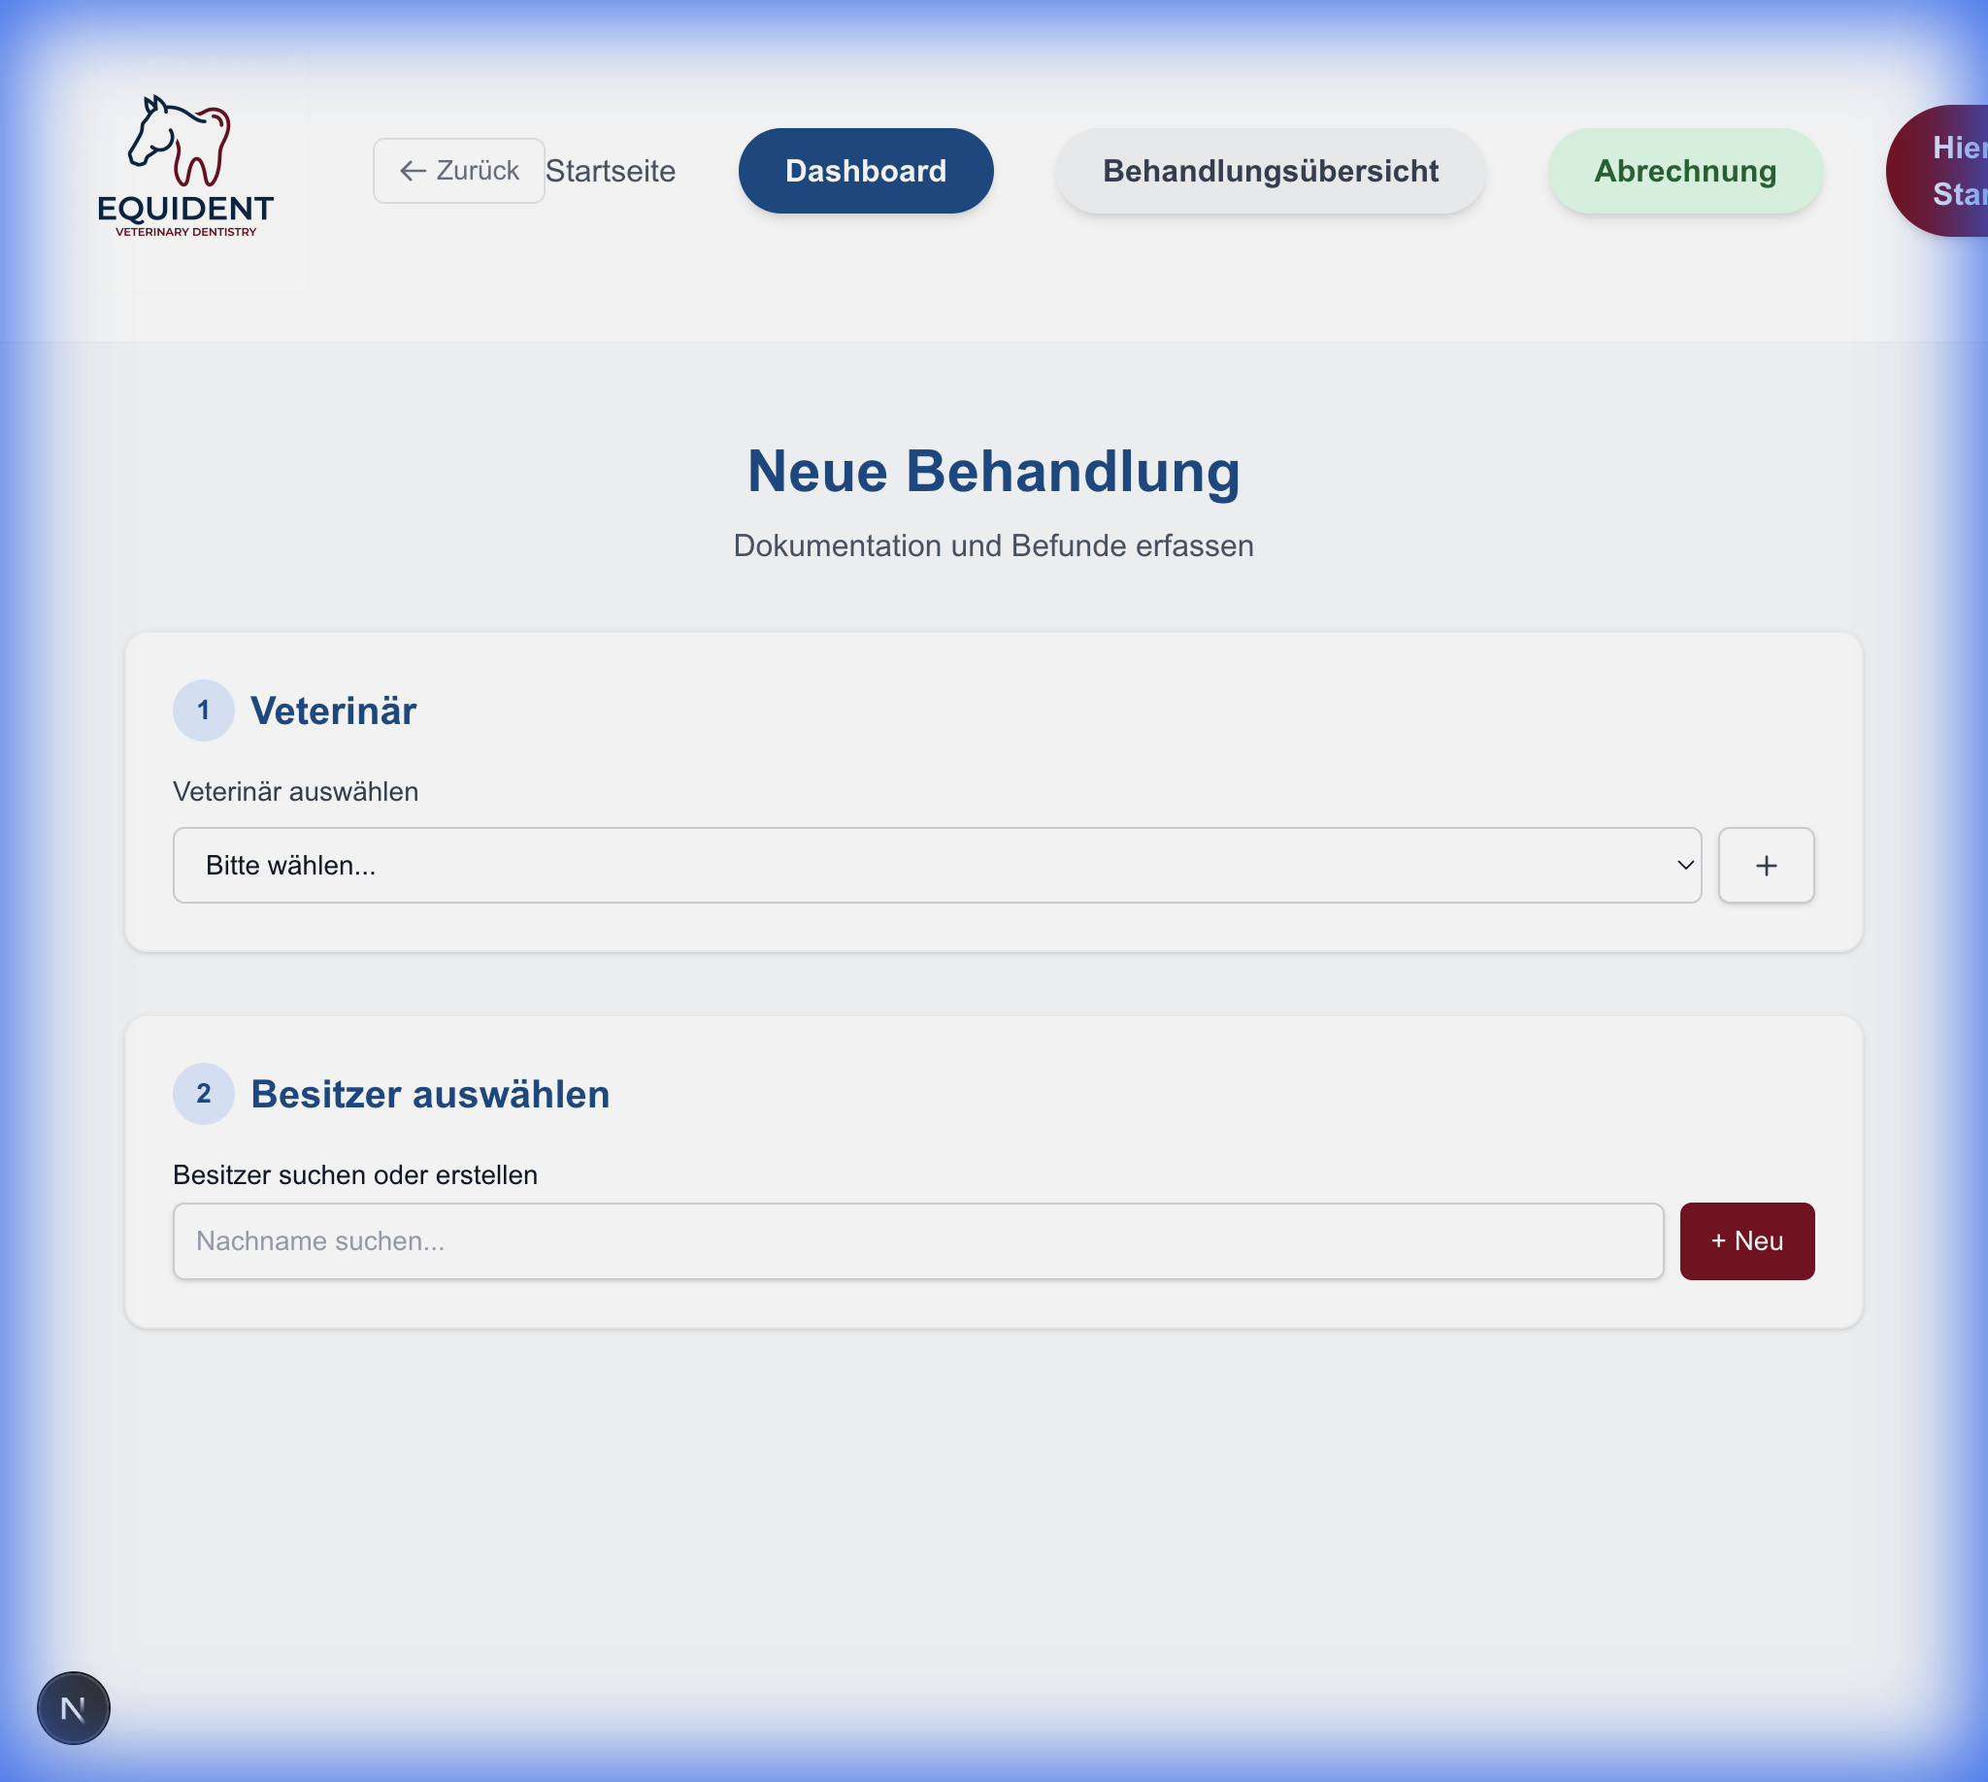Click the Veterinär section heading
The width and height of the screenshot is (1988, 1782).
333,710
